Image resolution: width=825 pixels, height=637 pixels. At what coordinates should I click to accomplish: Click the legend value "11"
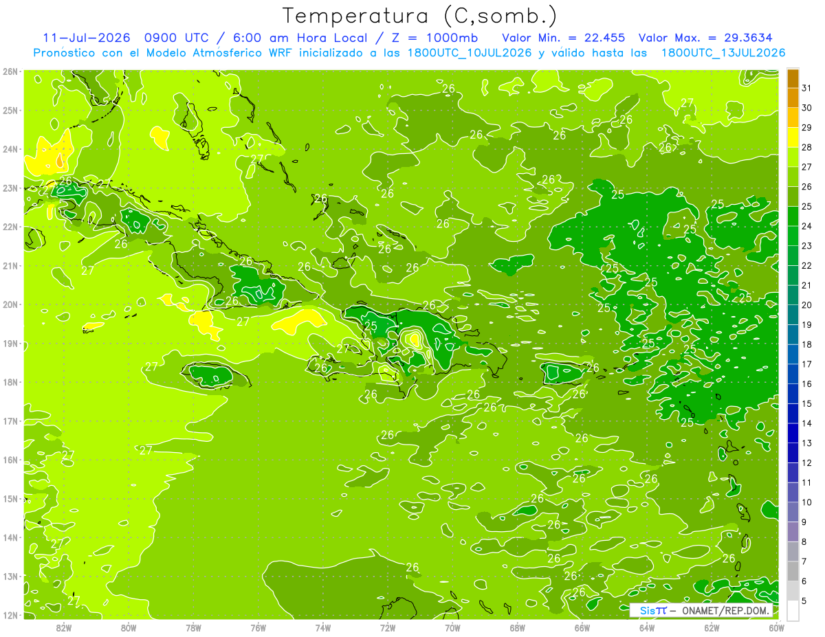(x=806, y=482)
